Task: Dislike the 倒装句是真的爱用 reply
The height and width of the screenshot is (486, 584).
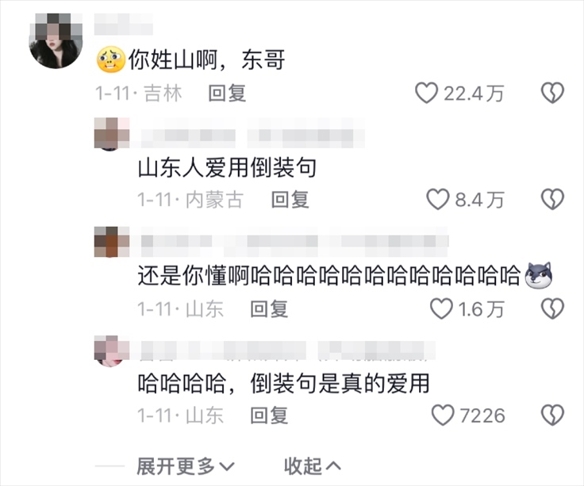Action: [553, 415]
